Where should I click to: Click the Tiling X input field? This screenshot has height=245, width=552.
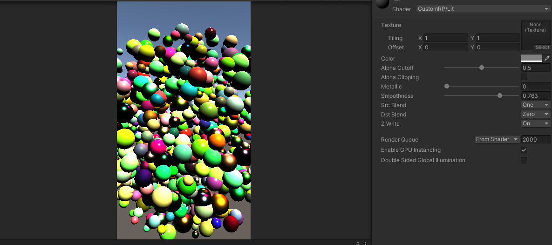[x=445, y=38]
